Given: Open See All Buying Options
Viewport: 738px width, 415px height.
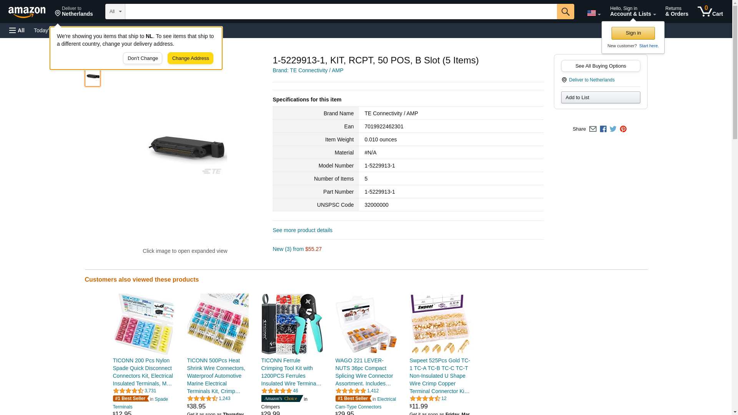Looking at the screenshot, I should click(x=600, y=66).
